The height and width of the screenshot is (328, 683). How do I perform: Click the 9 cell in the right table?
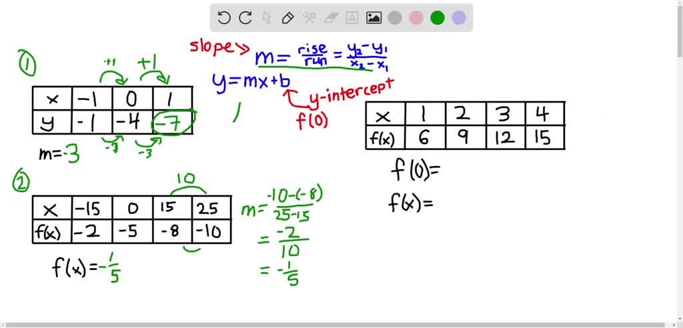[466, 138]
